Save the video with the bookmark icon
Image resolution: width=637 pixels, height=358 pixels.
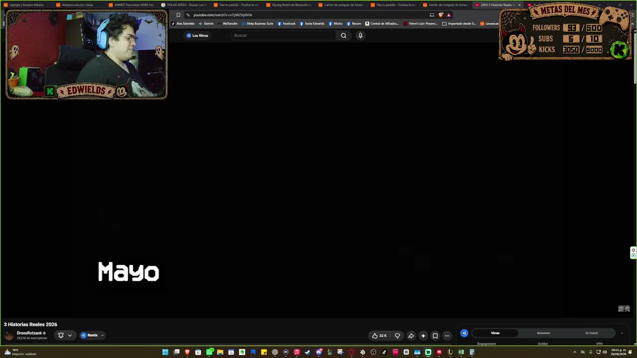tap(435, 336)
